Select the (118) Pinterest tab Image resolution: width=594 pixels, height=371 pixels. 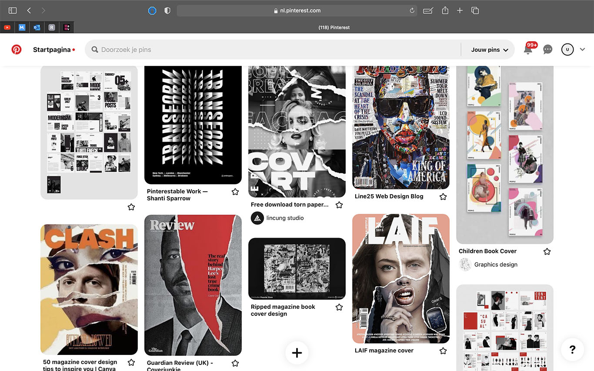[334, 27]
